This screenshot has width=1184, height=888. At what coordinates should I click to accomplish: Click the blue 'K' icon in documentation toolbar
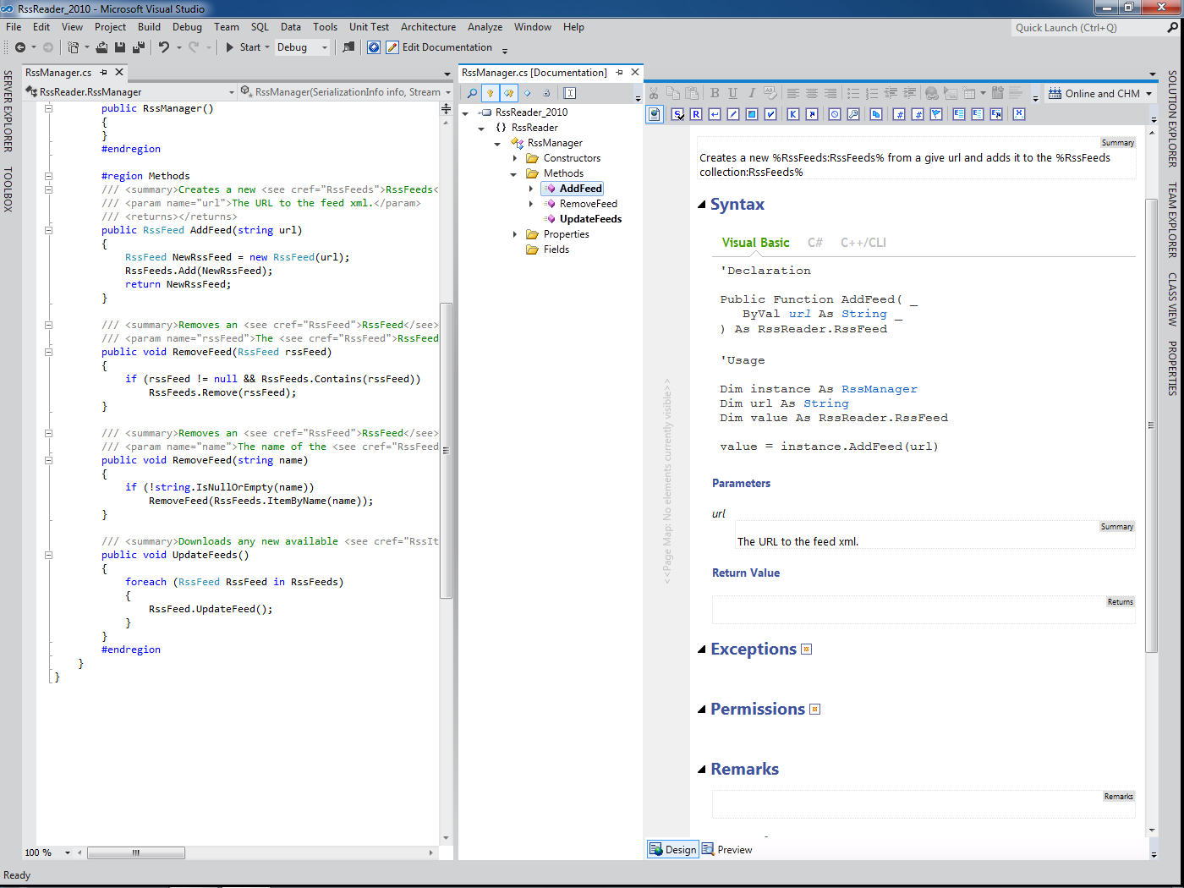pyautogui.click(x=792, y=114)
